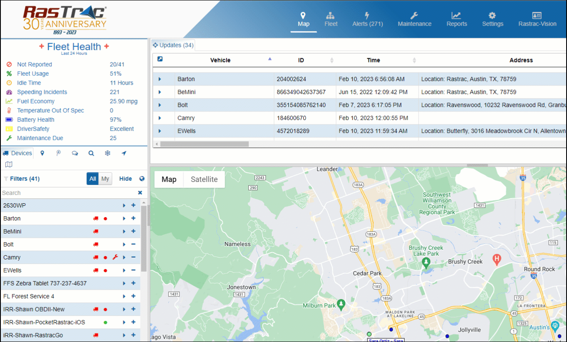The height and width of the screenshot is (342, 567).
Task: Expand the EWells row in Updates table
Action: click(160, 131)
